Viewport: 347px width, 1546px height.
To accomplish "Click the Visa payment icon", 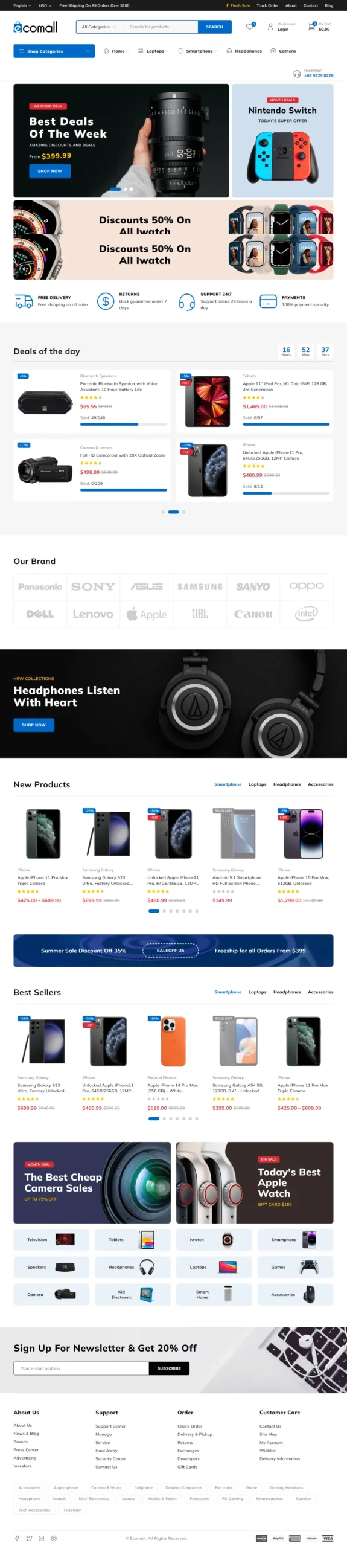I will 327,1538.
